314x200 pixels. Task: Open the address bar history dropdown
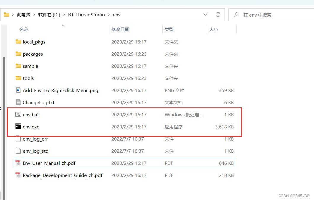205,14
